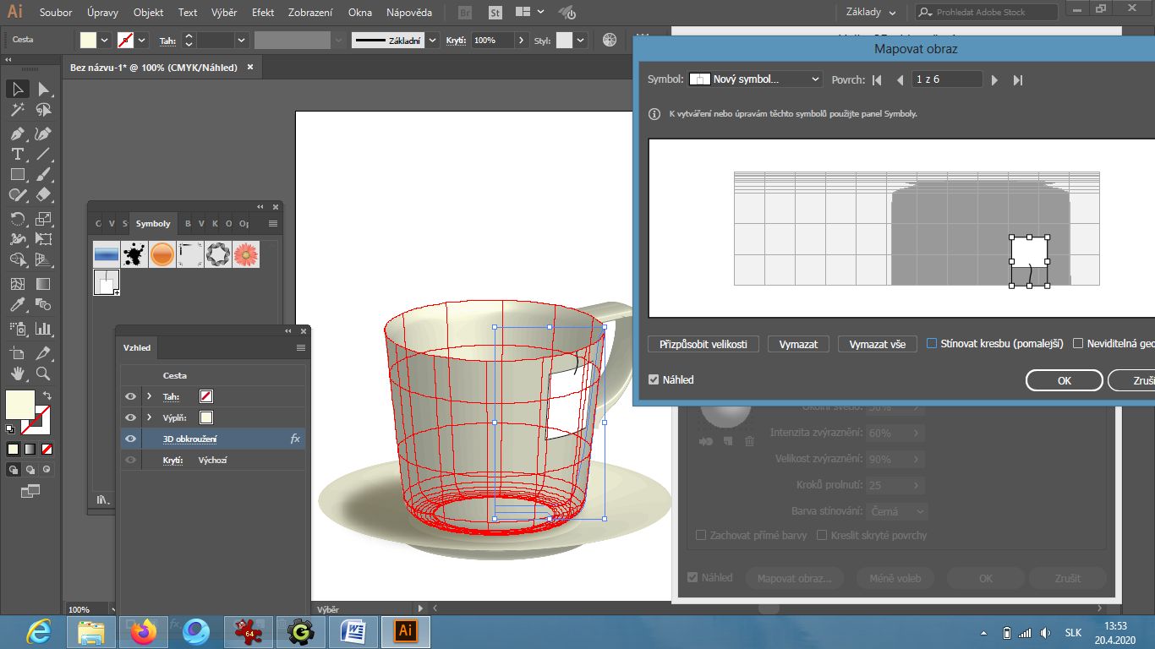The width and height of the screenshot is (1155, 649).
Task: Select the Hand tool
Action: point(17,374)
